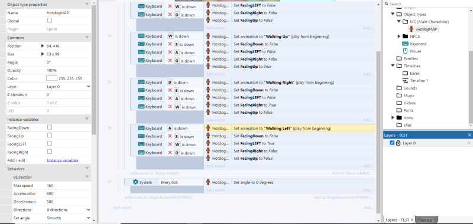This screenshot has height=224, width=473.
Task: Collapse the Instance variables section
Action: click(87, 119)
